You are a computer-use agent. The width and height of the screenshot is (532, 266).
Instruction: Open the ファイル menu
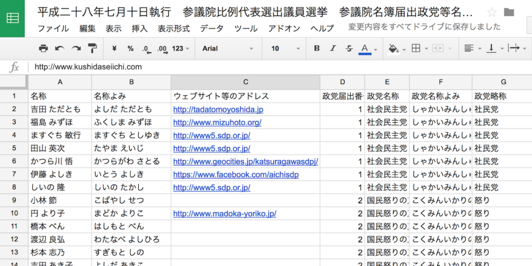click(x=53, y=29)
